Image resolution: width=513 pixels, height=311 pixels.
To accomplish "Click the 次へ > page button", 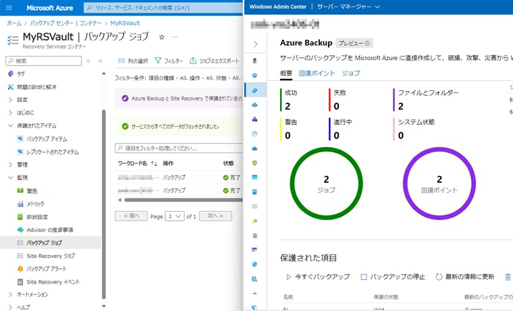I will (x=215, y=216).
